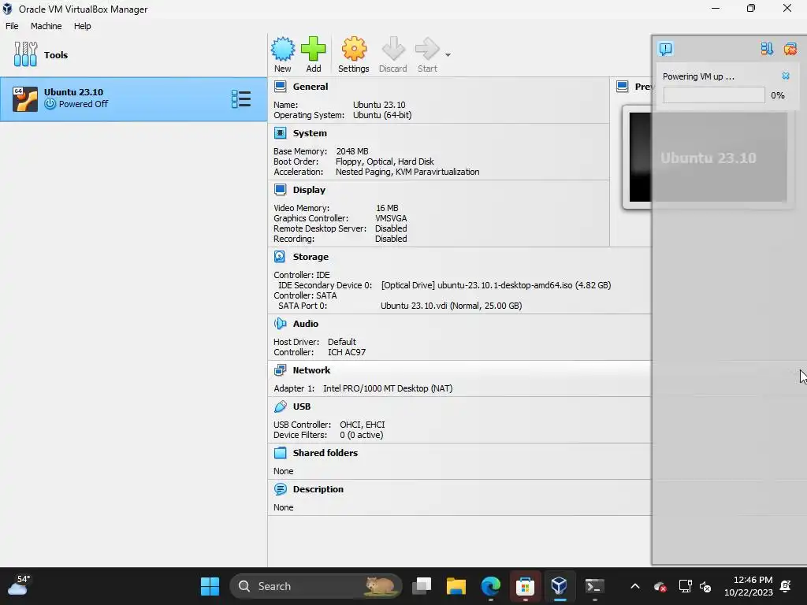This screenshot has width=807, height=605.
Task: Open File Explorer from the taskbar
Action: [x=456, y=586]
